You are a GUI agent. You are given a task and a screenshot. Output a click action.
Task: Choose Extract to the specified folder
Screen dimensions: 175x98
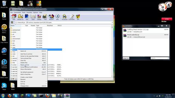click(32, 56)
